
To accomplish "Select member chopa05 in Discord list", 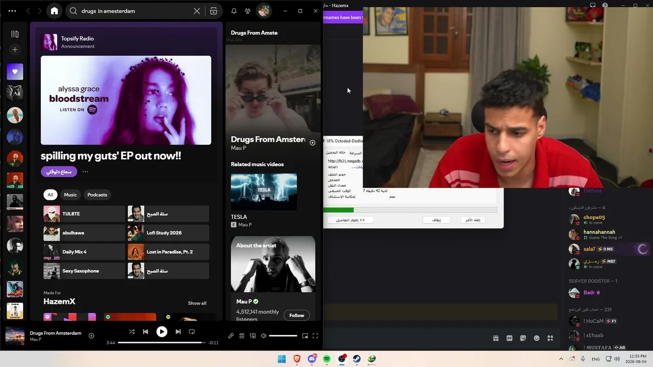I will coord(608,220).
